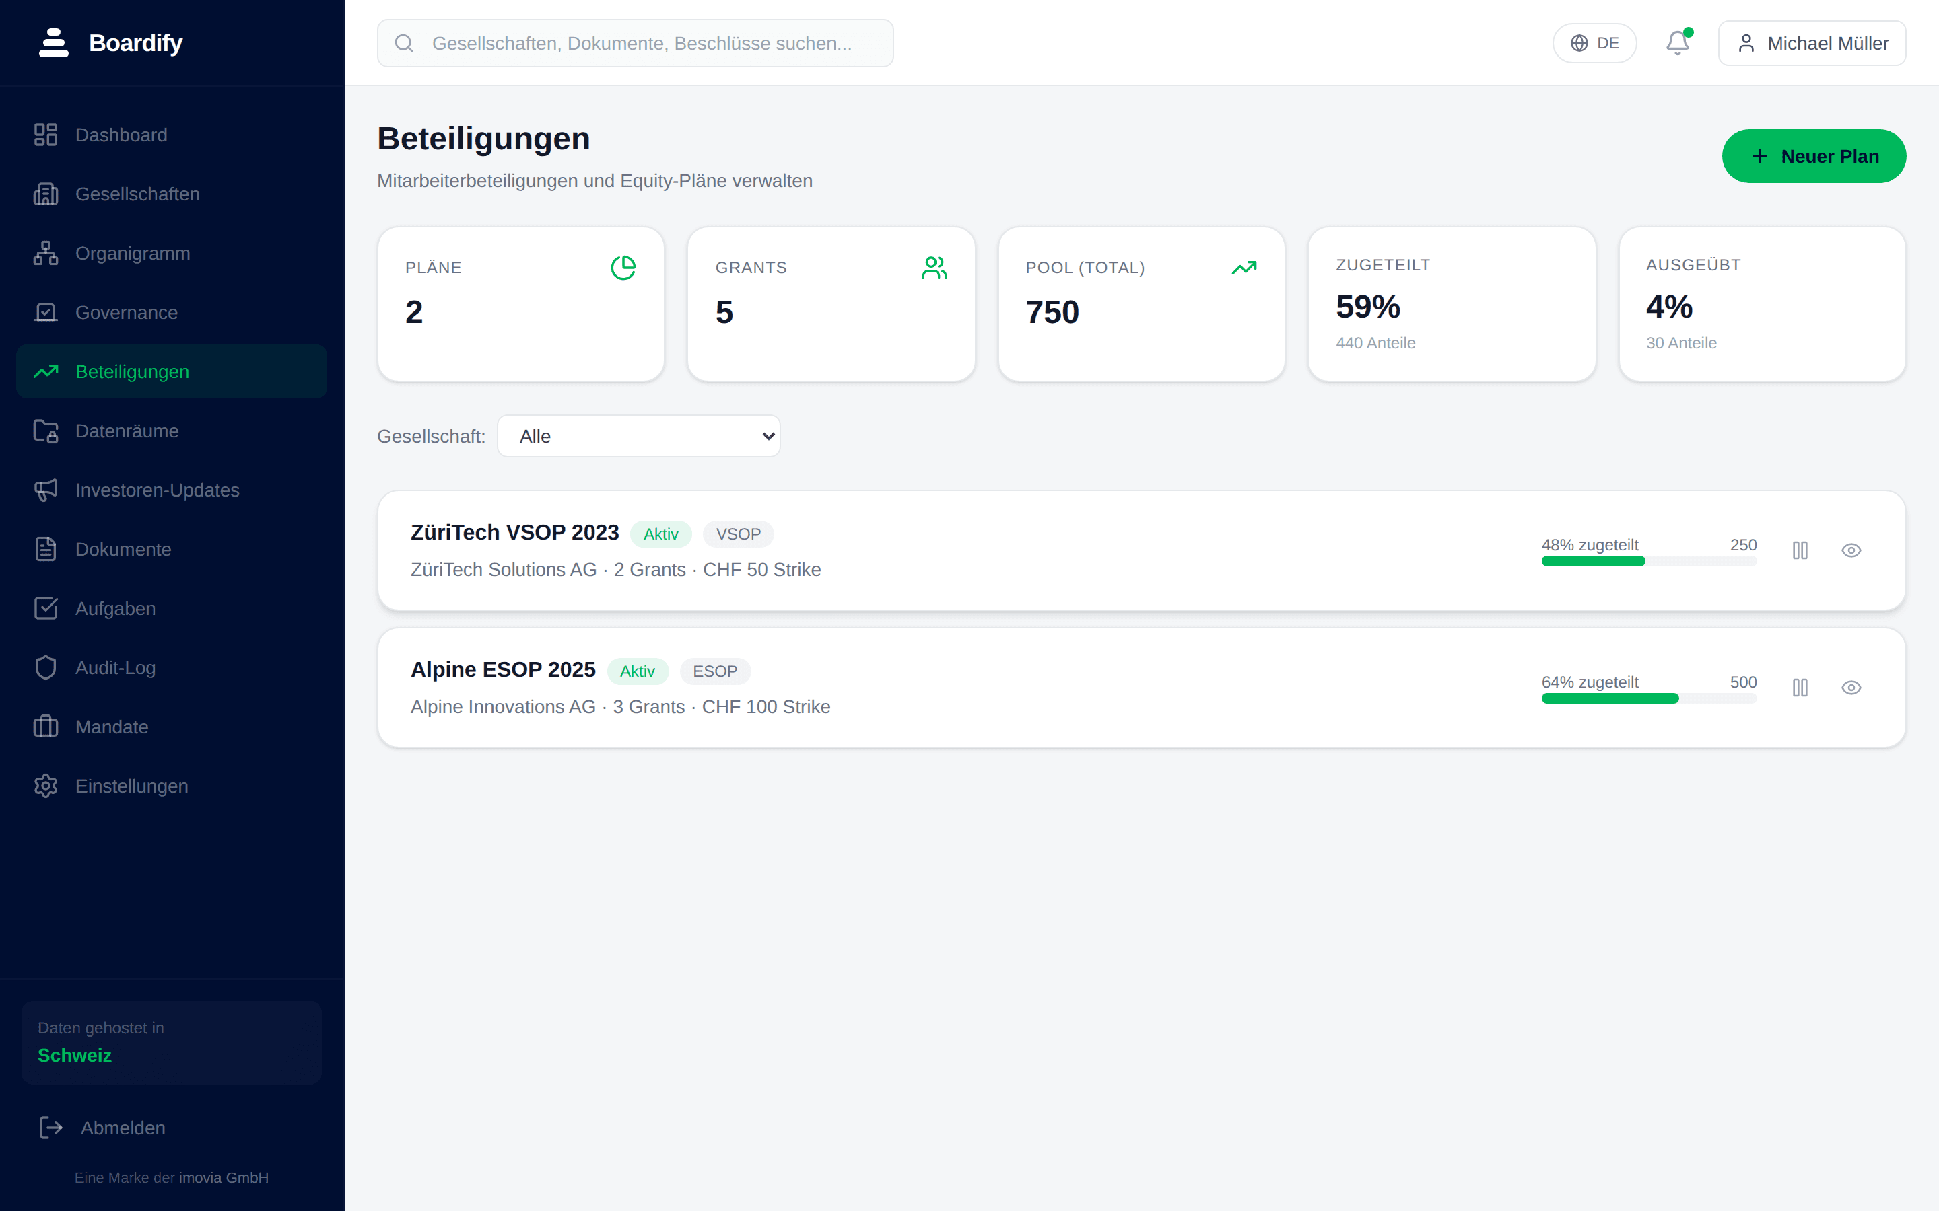Viewport: 1939px width, 1211px height.
Task: Expand the Alpine ESOP 2025 plan row
Action: pos(1141,688)
